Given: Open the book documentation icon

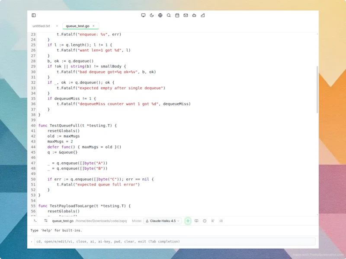Looking at the screenshot, I should pyautogui.click(x=196, y=221).
